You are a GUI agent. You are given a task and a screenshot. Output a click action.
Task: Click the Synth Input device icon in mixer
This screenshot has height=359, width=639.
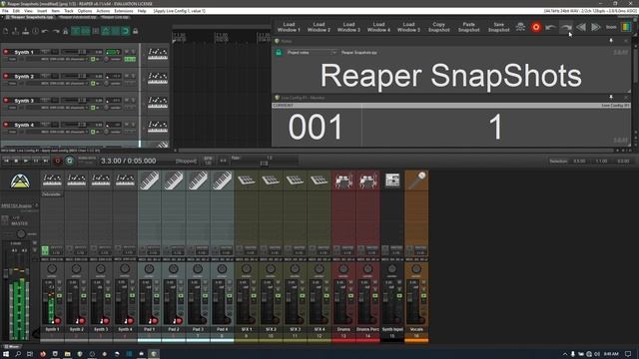click(392, 180)
